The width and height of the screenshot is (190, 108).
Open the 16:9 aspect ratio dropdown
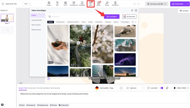tap(27, 4)
